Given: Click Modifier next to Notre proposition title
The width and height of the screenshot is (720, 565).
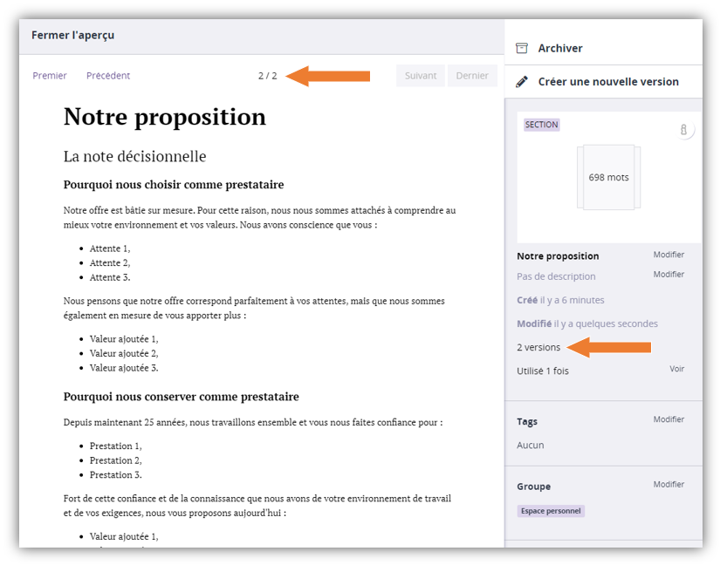Looking at the screenshot, I should [669, 255].
